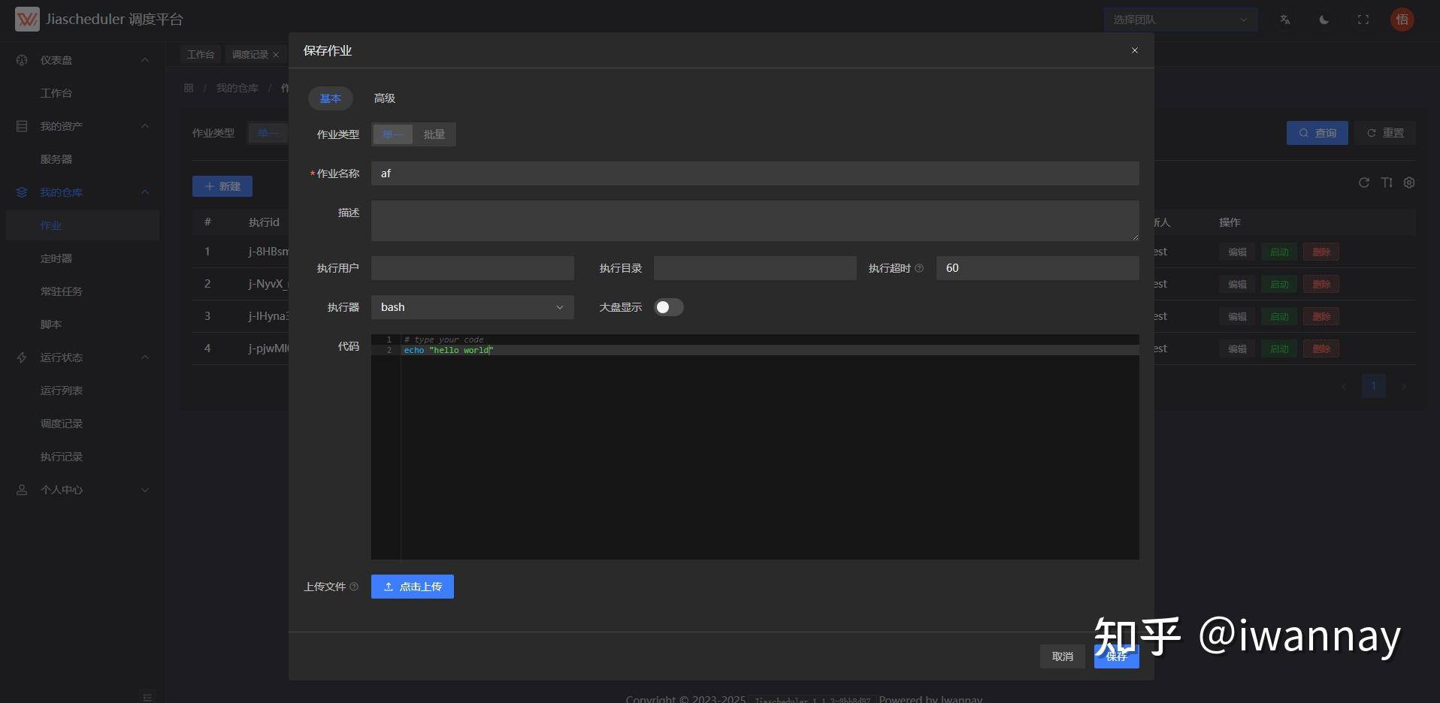
Task: Go to previous page arrow in pagination
Action: click(x=1344, y=387)
